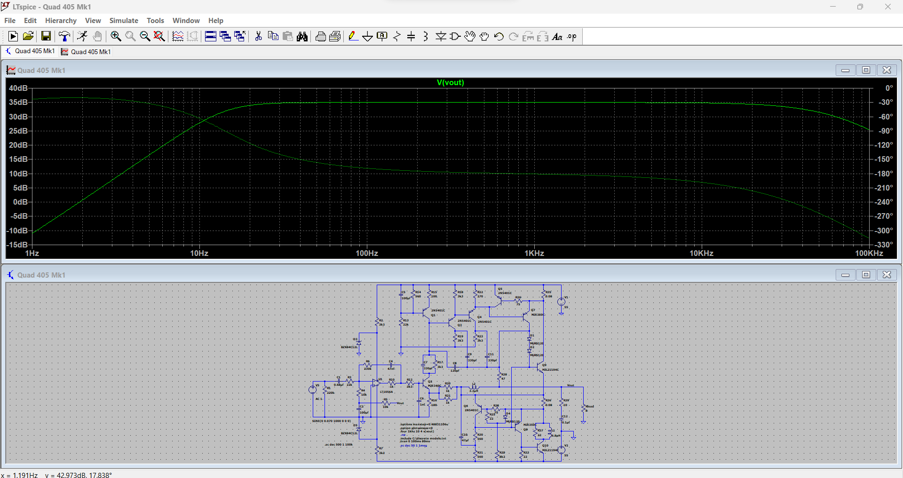Open the File menu
903x478 pixels.
point(10,21)
